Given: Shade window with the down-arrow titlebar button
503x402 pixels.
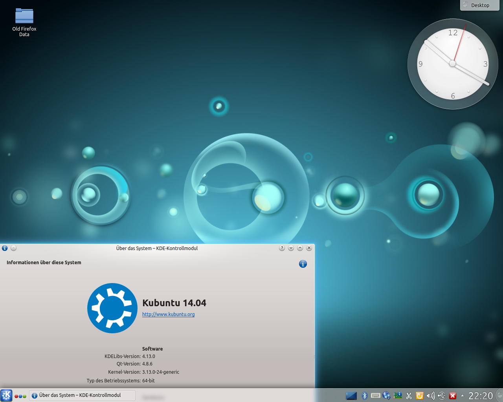Looking at the screenshot, I should pos(291,248).
